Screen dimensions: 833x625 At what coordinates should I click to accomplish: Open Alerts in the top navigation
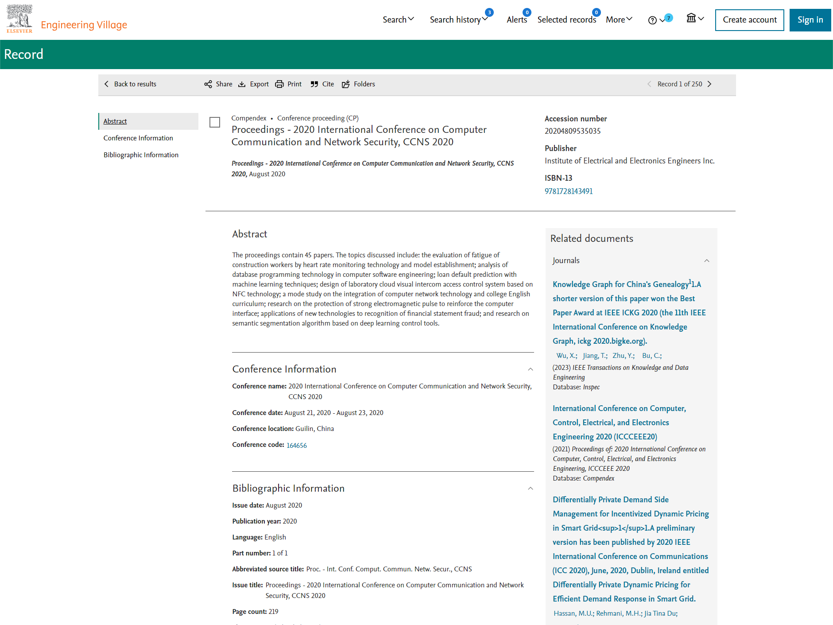coord(517,19)
